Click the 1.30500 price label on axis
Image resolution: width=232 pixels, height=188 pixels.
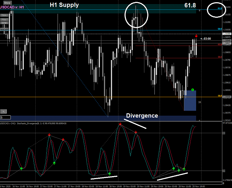[x=227, y=97]
